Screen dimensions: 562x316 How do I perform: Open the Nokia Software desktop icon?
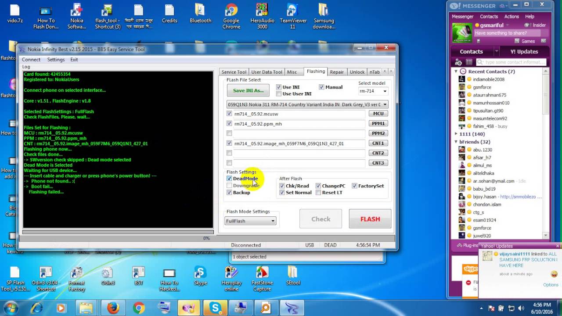(76, 17)
